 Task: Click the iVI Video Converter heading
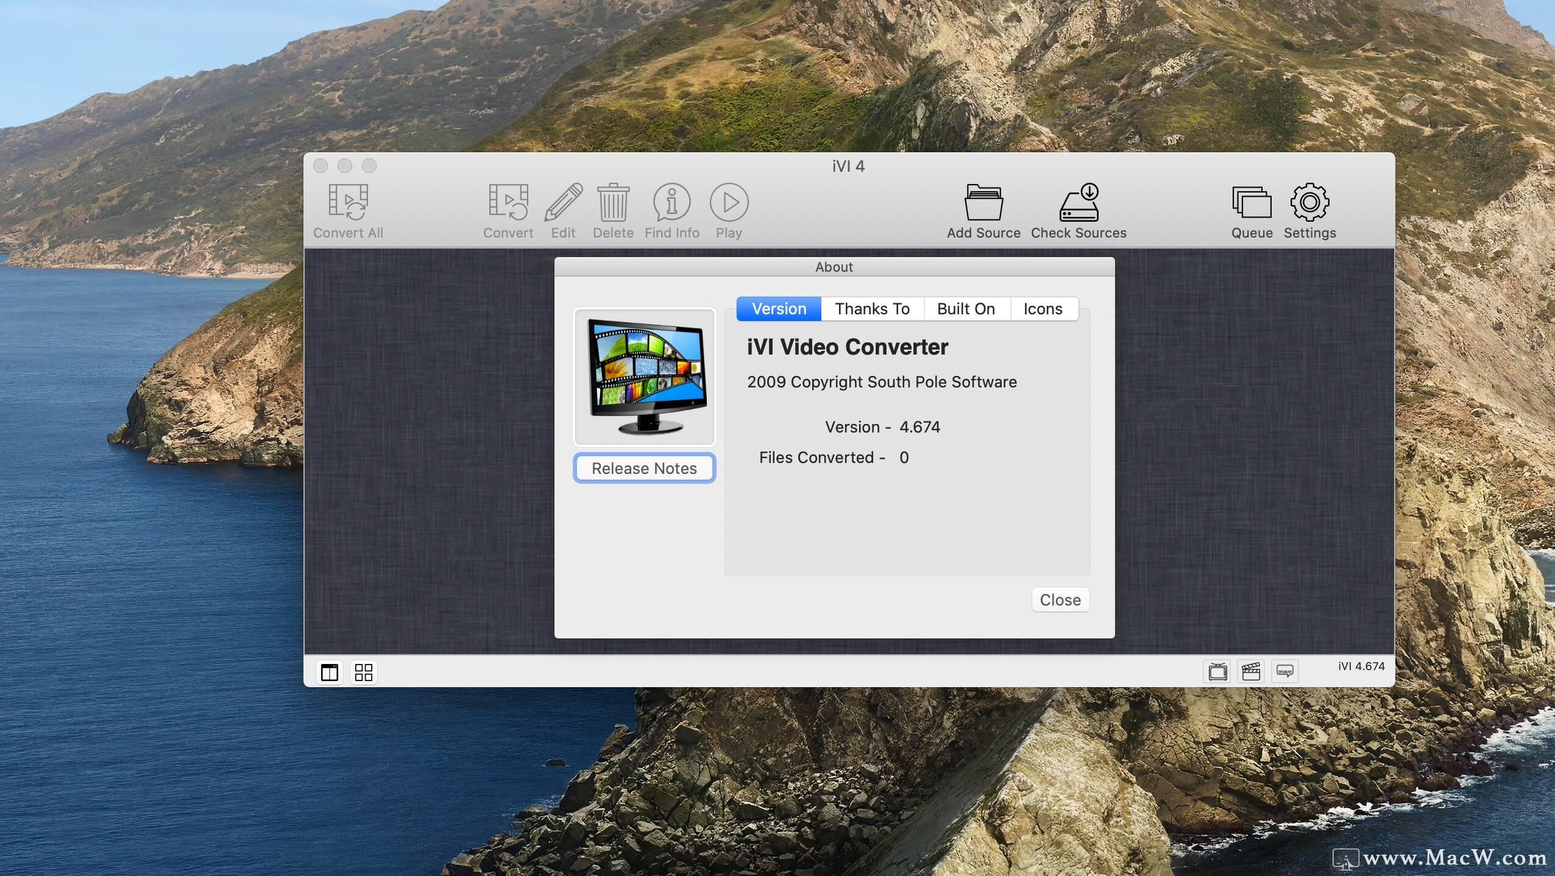(848, 347)
